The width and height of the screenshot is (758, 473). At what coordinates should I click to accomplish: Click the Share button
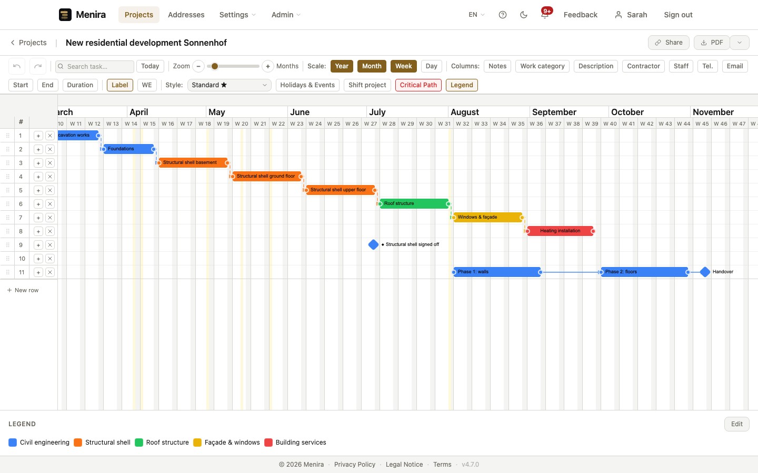click(669, 43)
